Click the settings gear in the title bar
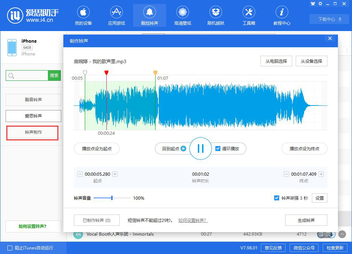Screen dimensions: 352x254 click(x=320, y=3)
